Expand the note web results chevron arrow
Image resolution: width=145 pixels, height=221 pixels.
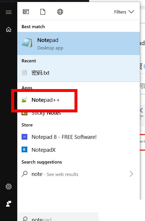pos(131,174)
